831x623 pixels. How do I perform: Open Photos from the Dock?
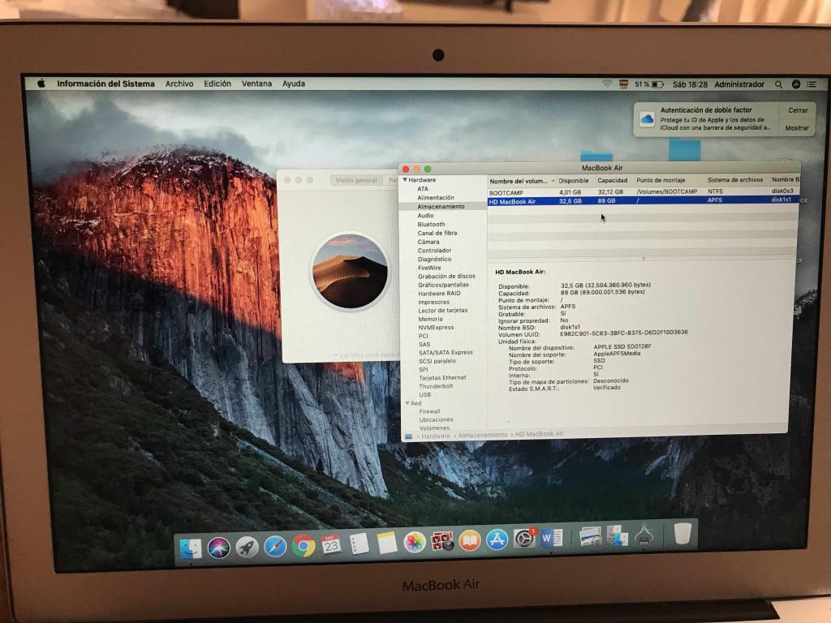pyautogui.click(x=415, y=543)
